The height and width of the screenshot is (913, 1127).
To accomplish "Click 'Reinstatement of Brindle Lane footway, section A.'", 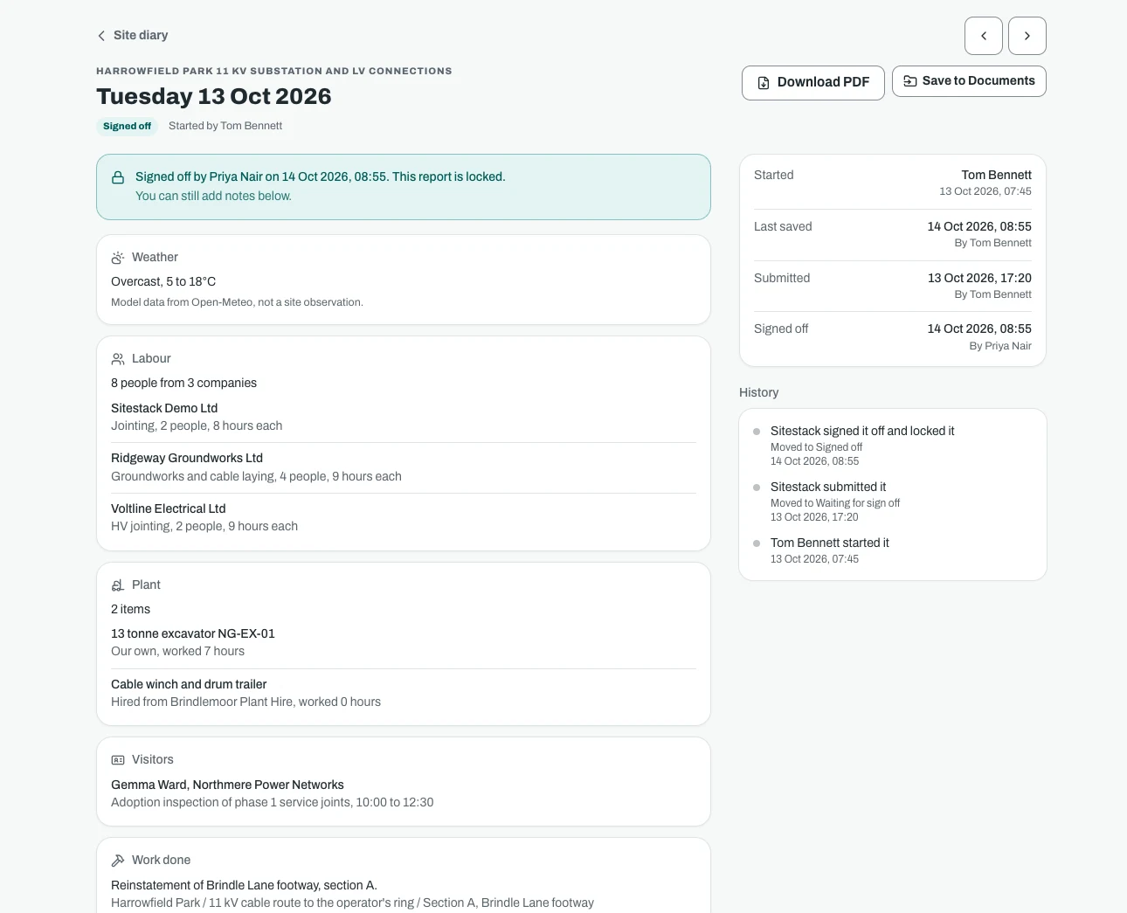I will (244, 885).
